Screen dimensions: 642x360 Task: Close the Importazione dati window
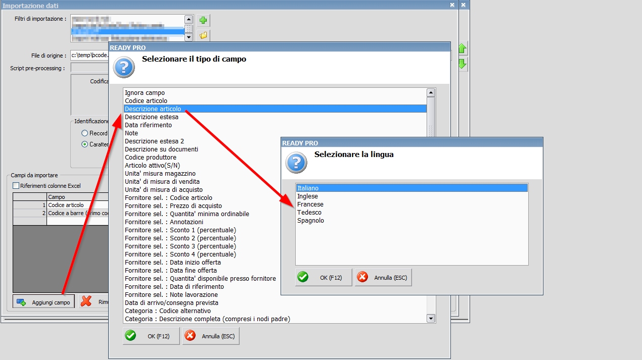click(452, 5)
